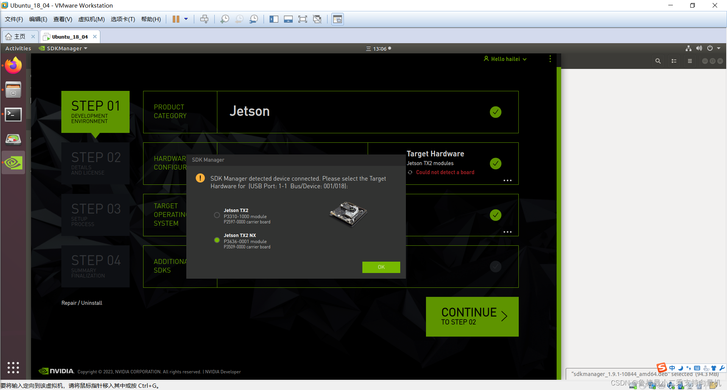The height and width of the screenshot is (390, 727).
Task: Open Repair / Uninstall link
Action: 82,303
